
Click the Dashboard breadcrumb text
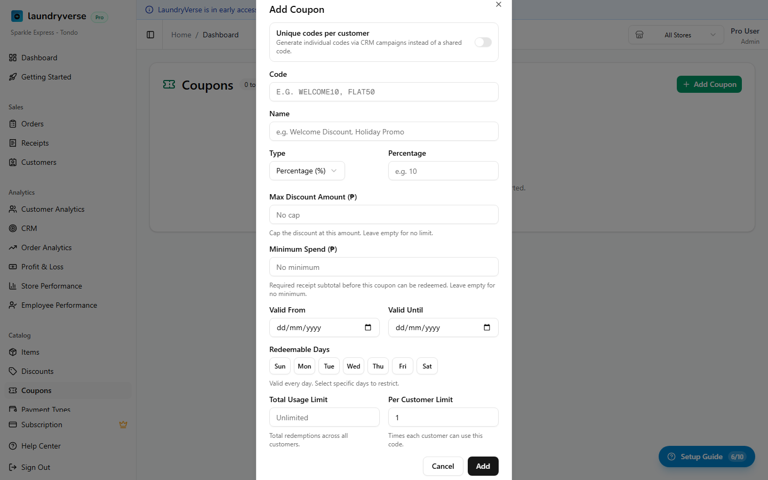[221, 35]
